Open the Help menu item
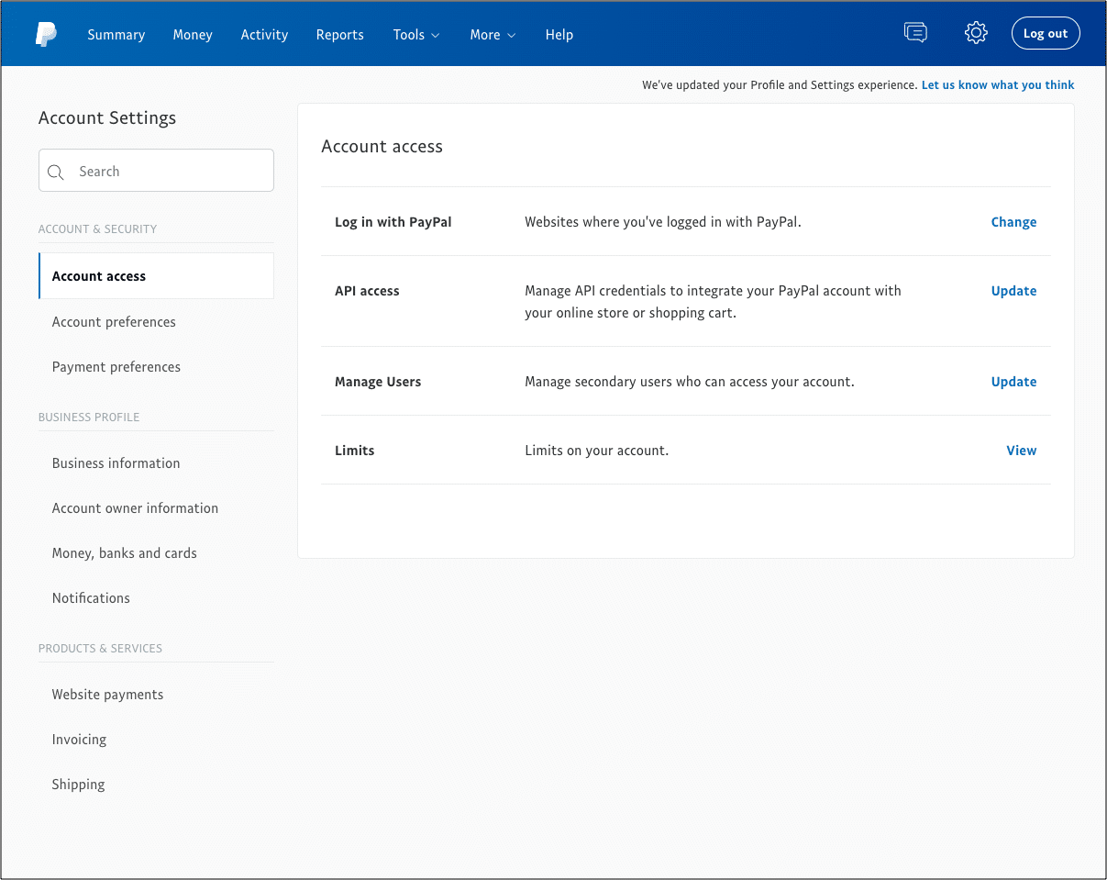The width and height of the screenshot is (1107, 880). 559,35
